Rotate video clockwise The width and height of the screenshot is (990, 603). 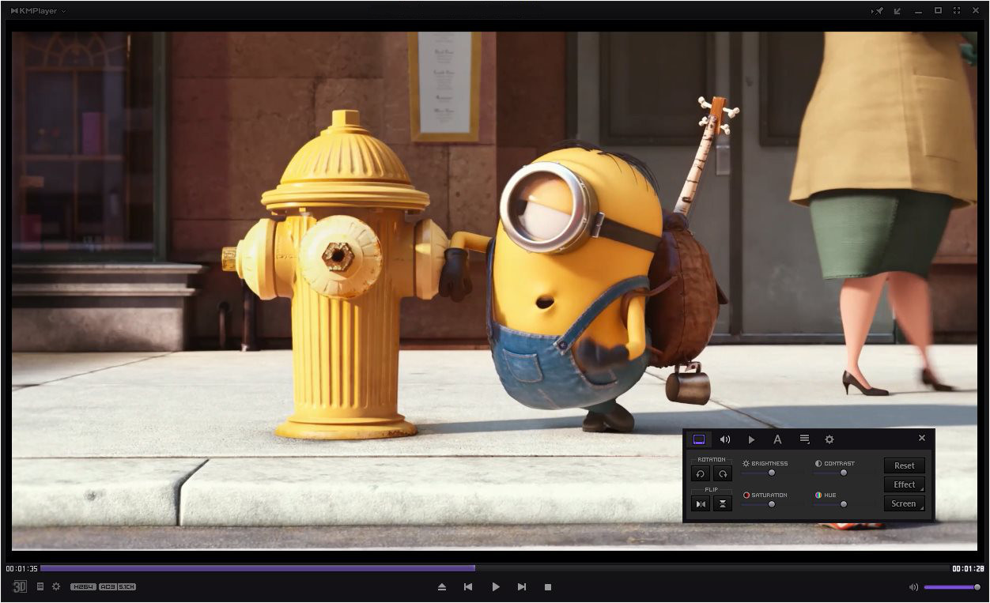723,473
